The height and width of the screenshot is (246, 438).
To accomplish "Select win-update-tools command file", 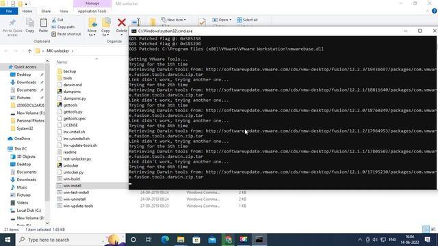I will [78, 206].
